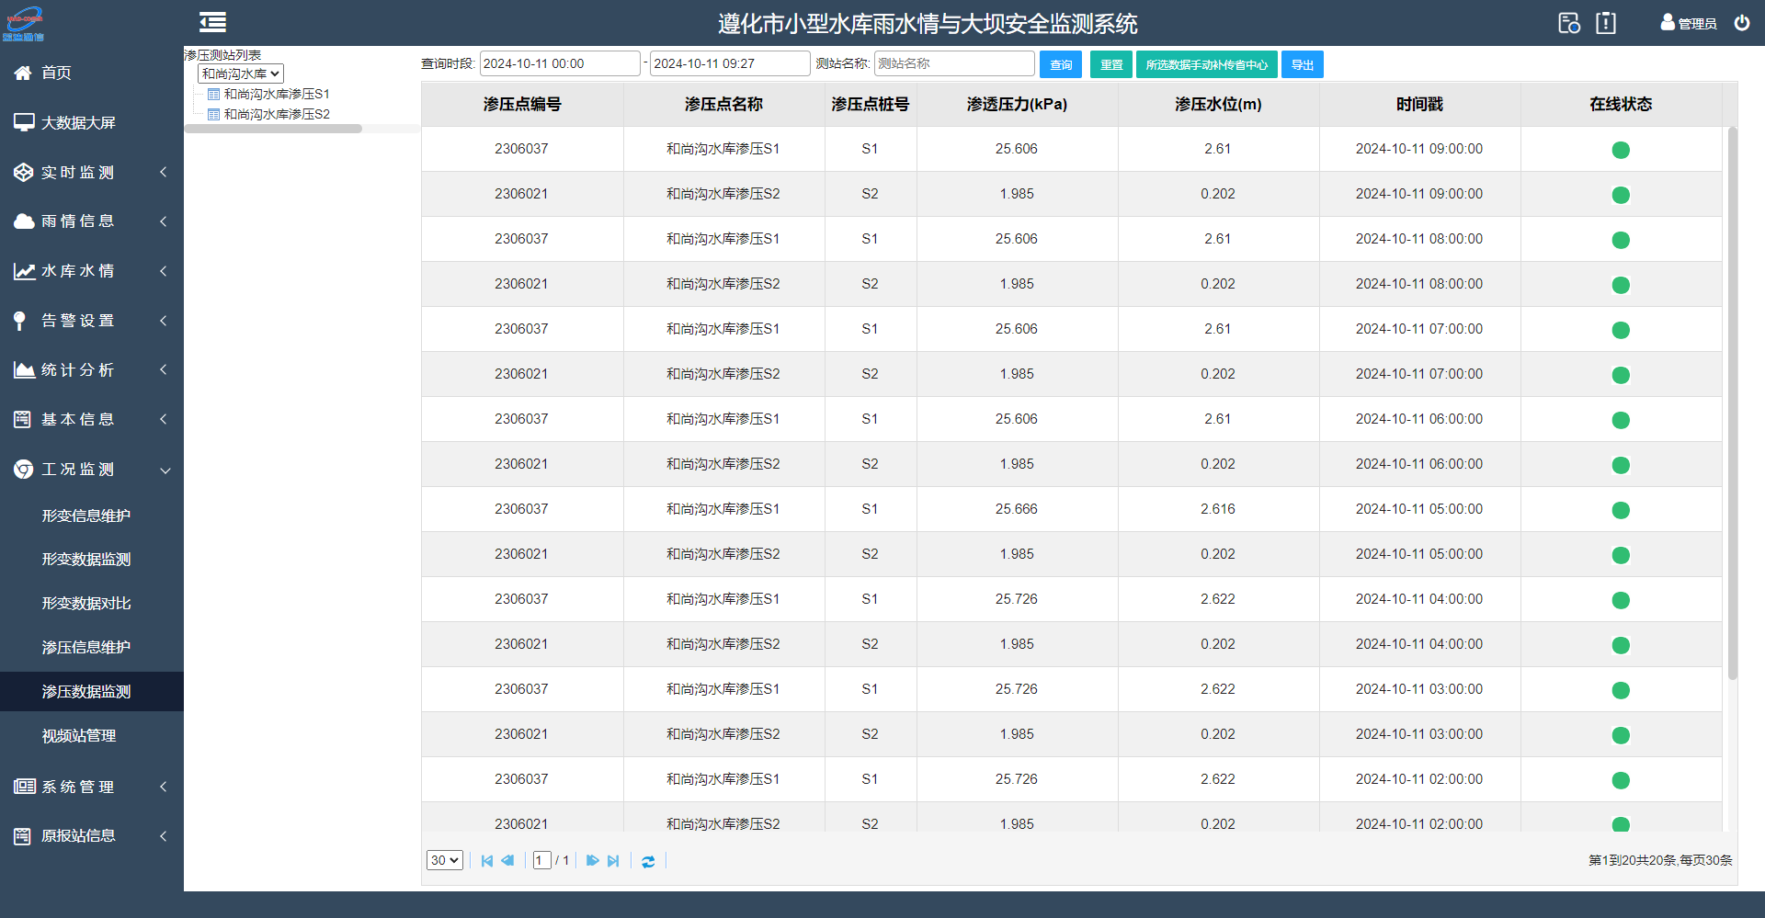This screenshot has height=918, width=1765.
Task: Click the 重置 reset button
Action: coord(1111,64)
